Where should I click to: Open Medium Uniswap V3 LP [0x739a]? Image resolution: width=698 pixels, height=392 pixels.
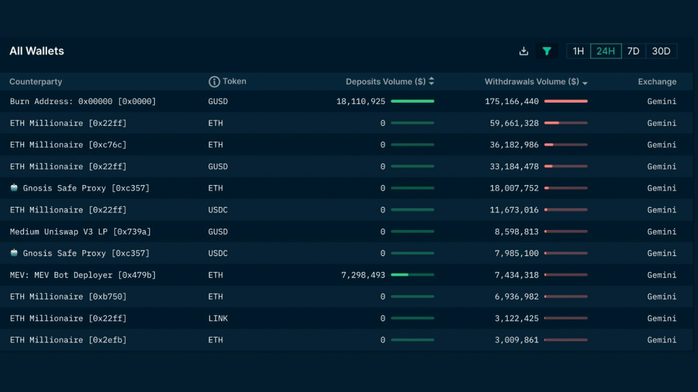[80, 231]
